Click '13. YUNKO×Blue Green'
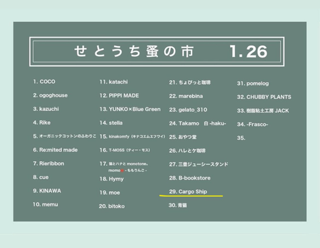 click(130, 109)
